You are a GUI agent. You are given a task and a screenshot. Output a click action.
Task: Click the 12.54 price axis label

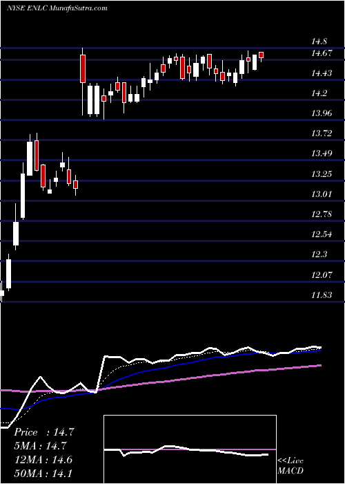[x=322, y=234]
